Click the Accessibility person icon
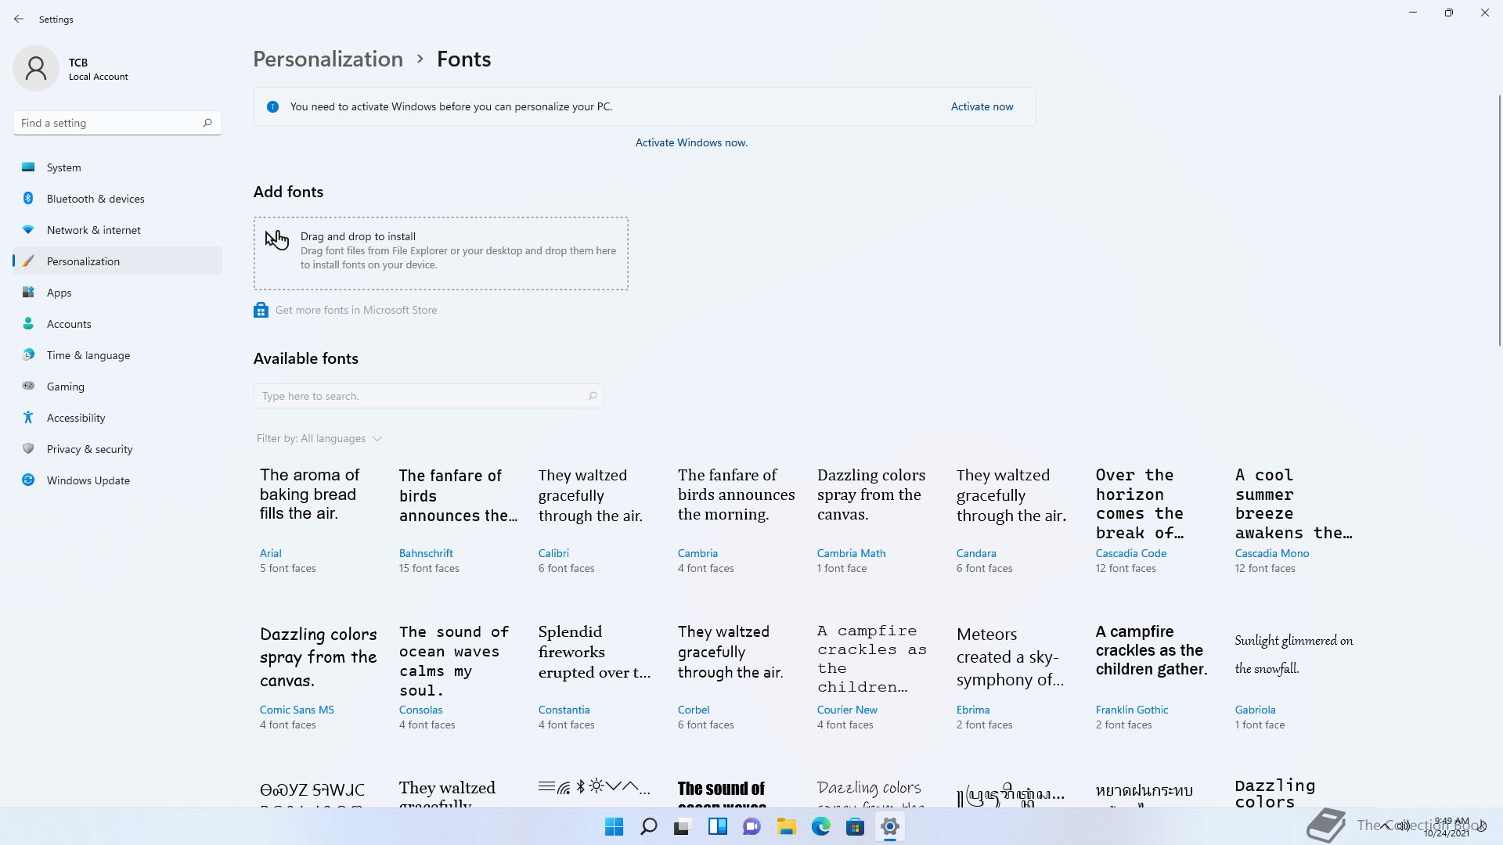This screenshot has height=845, width=1503. tap(28, 417)
